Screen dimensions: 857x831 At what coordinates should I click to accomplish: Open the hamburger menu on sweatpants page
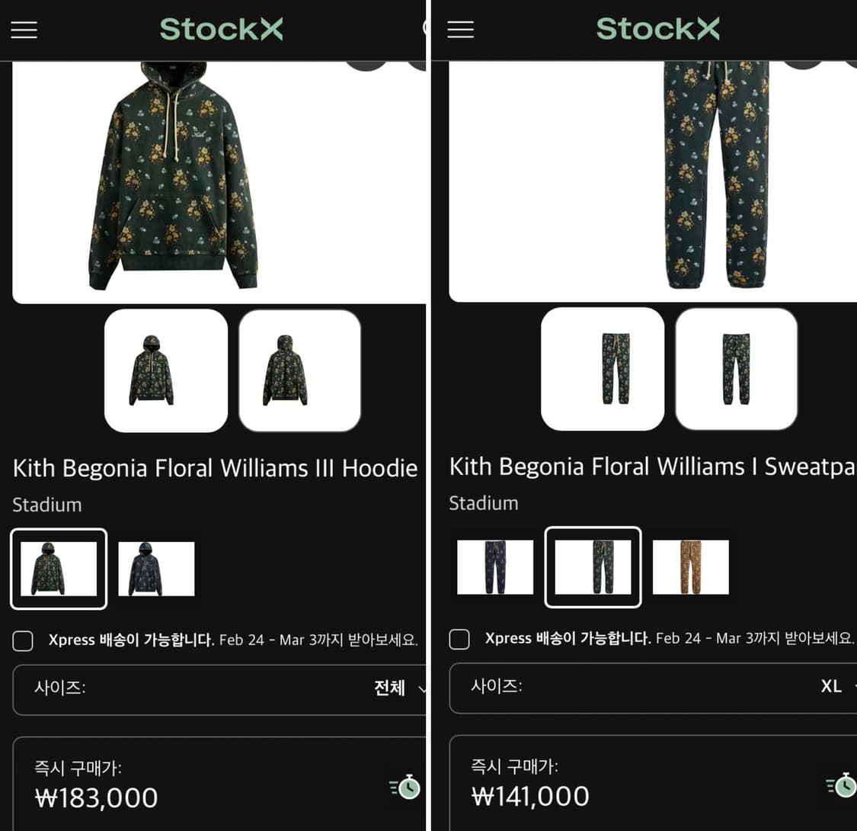460,30
